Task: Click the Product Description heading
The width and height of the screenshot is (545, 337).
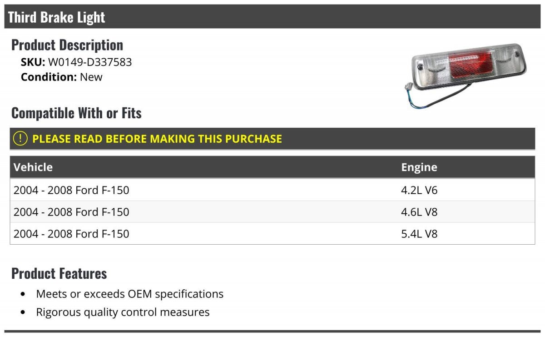Action: (x=67, y=45)
